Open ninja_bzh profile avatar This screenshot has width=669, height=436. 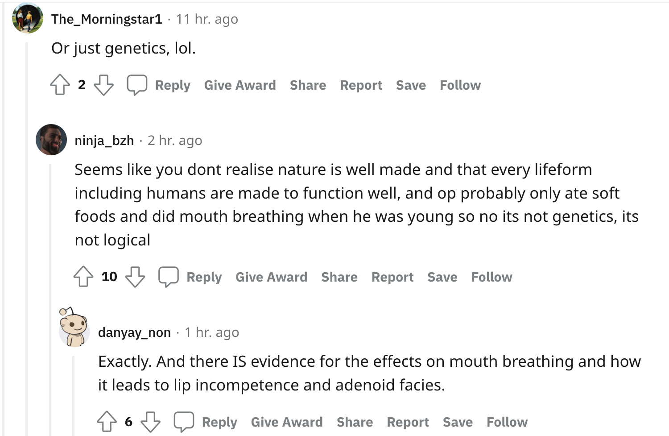[x=51, y=140]
